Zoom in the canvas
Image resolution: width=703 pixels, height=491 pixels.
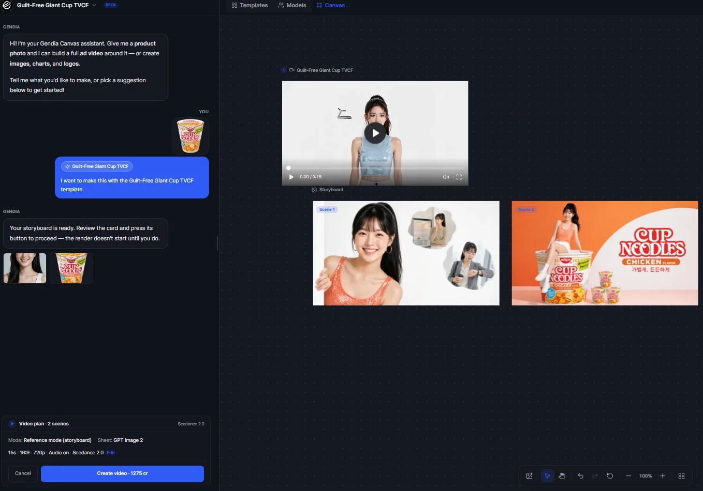663,476
